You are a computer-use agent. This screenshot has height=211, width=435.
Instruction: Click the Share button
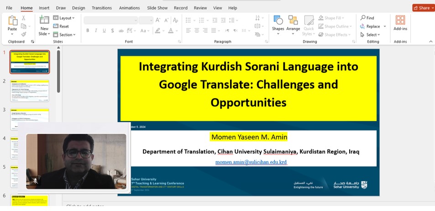424,8
